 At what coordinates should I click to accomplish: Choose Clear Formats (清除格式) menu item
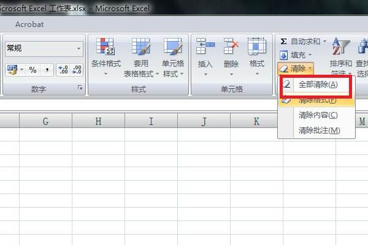click(x=316, y=100)
